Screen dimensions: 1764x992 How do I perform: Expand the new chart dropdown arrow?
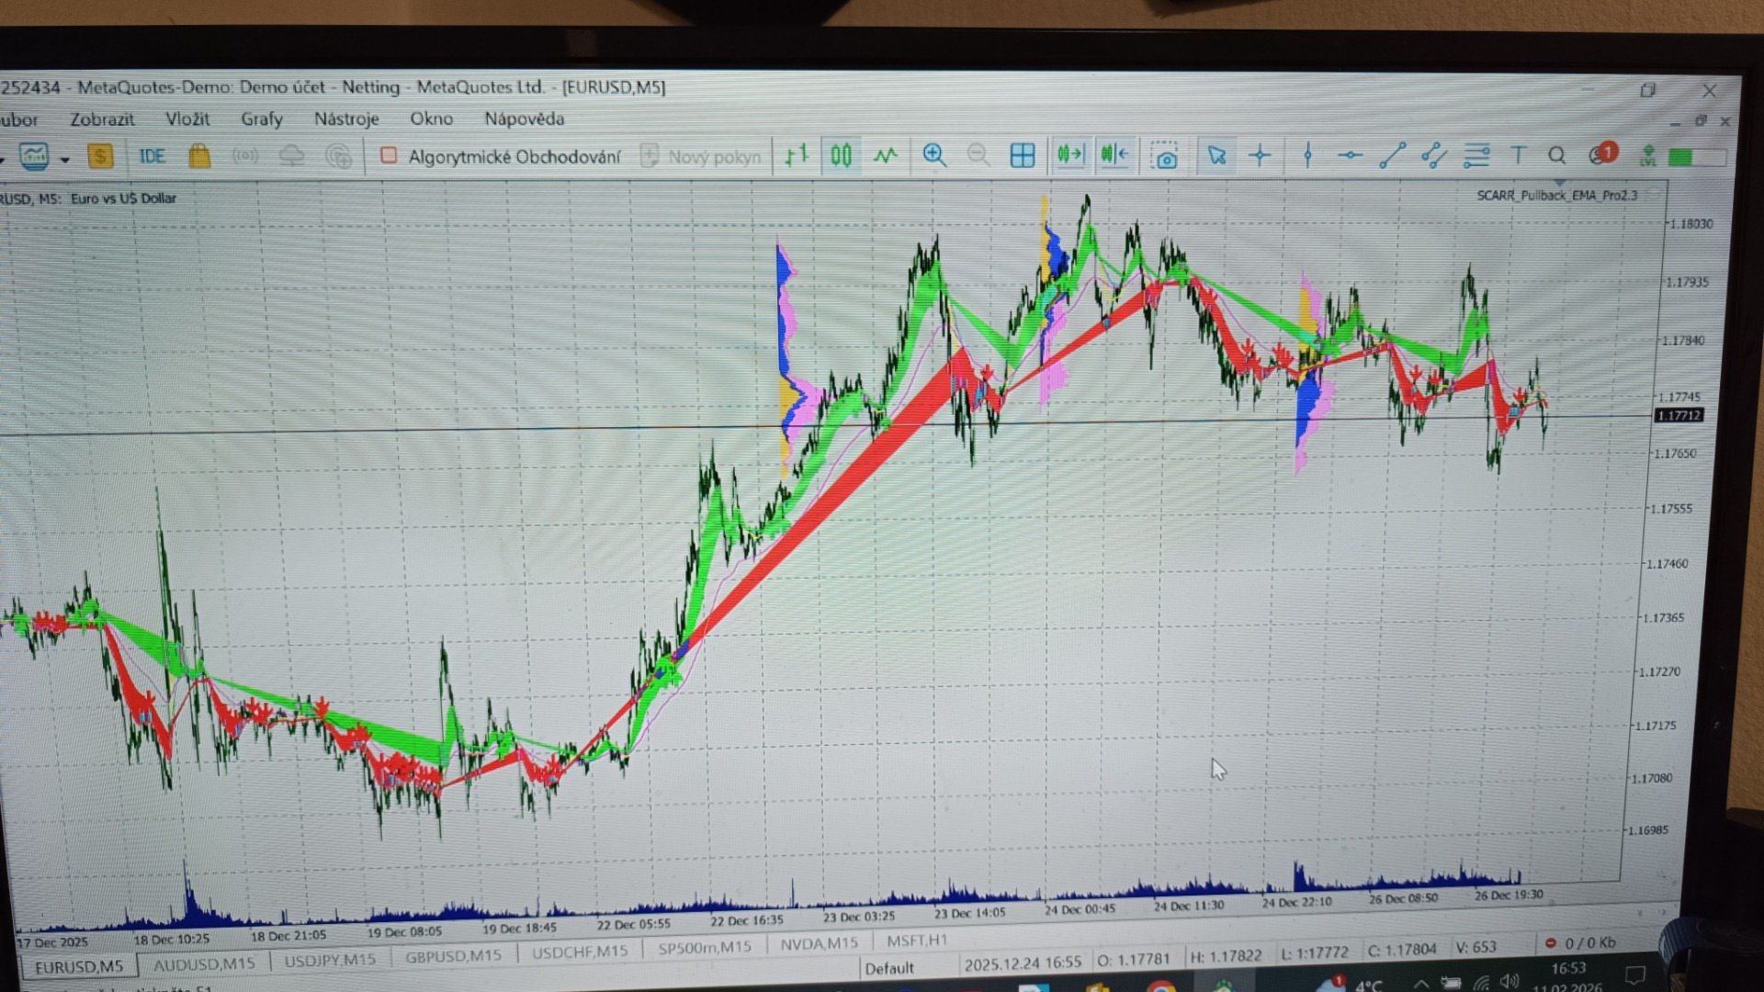64,159
